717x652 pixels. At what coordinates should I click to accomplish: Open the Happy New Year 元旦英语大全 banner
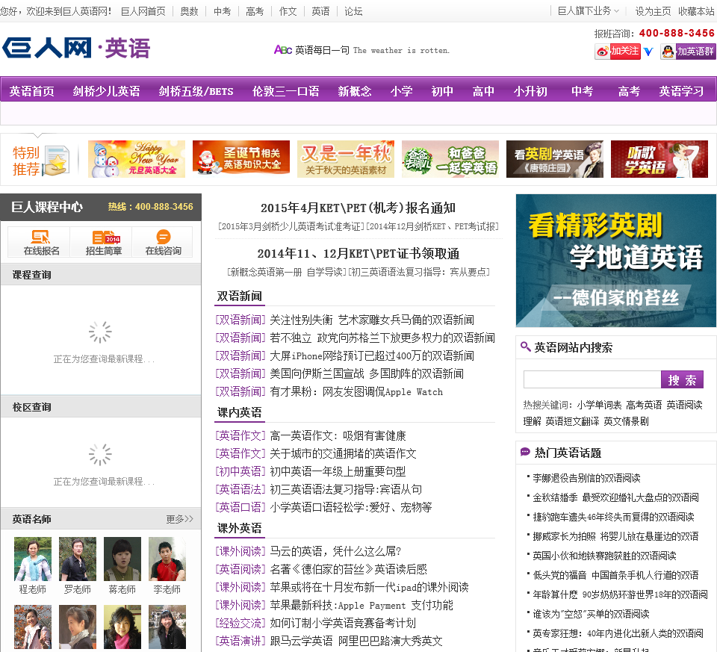(136, 158)
